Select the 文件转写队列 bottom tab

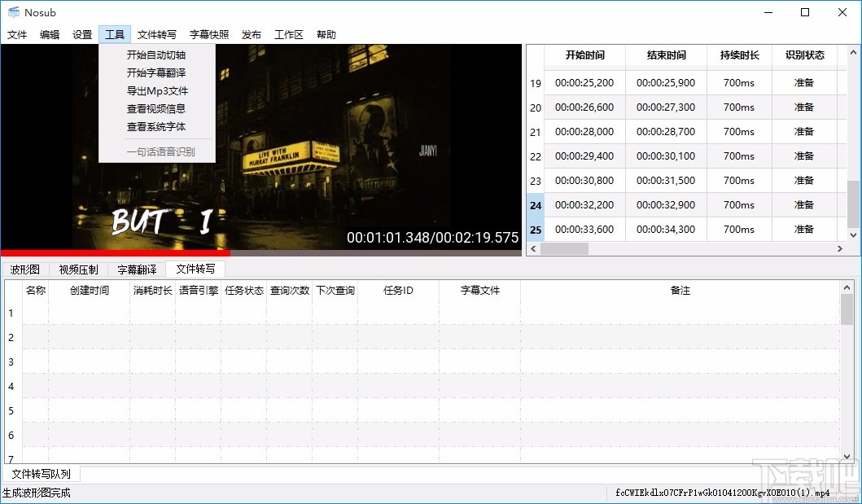point(42,474)
